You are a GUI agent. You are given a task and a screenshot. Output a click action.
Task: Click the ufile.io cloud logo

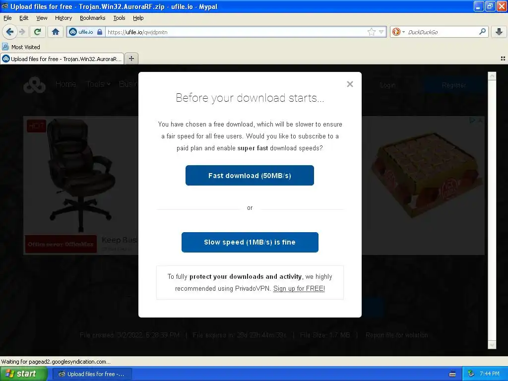tap(34, 85)
